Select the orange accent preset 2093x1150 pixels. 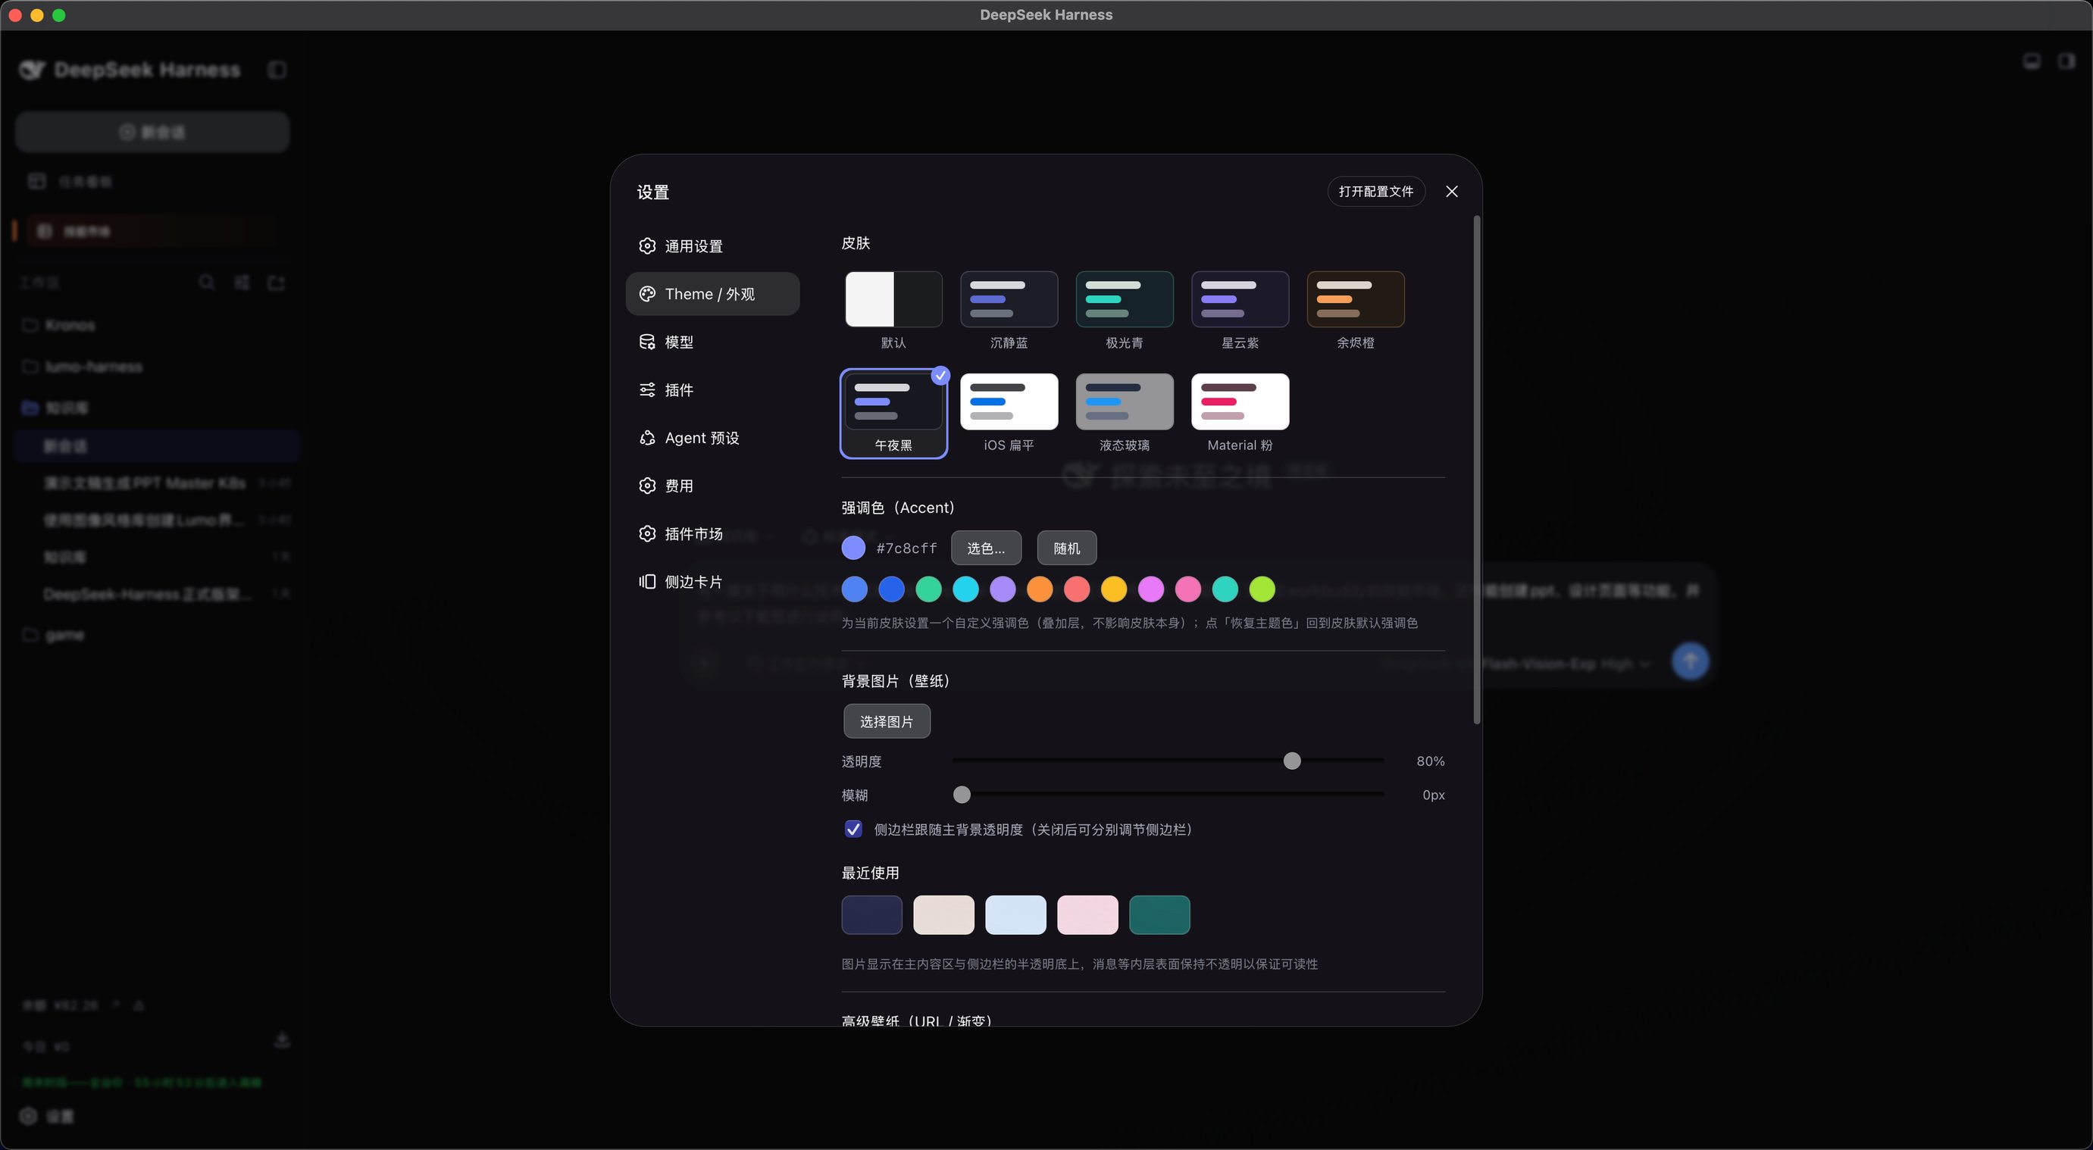[x=1040, y=589]
